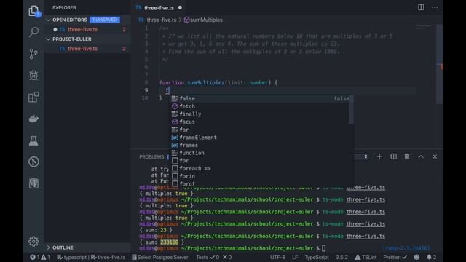This screenshot has width=466, height=262.
Task: Click sumMultiples breadcrumb segment
Action: pyautogui.click(x=203, y=20)
